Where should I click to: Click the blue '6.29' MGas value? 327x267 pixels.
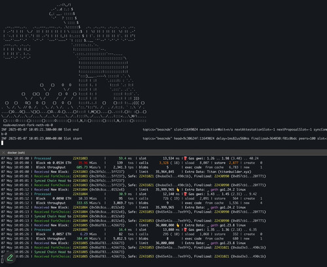84,234
